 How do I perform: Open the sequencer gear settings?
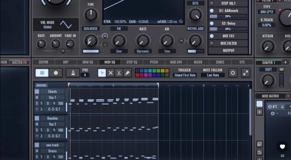pos(233,73)
